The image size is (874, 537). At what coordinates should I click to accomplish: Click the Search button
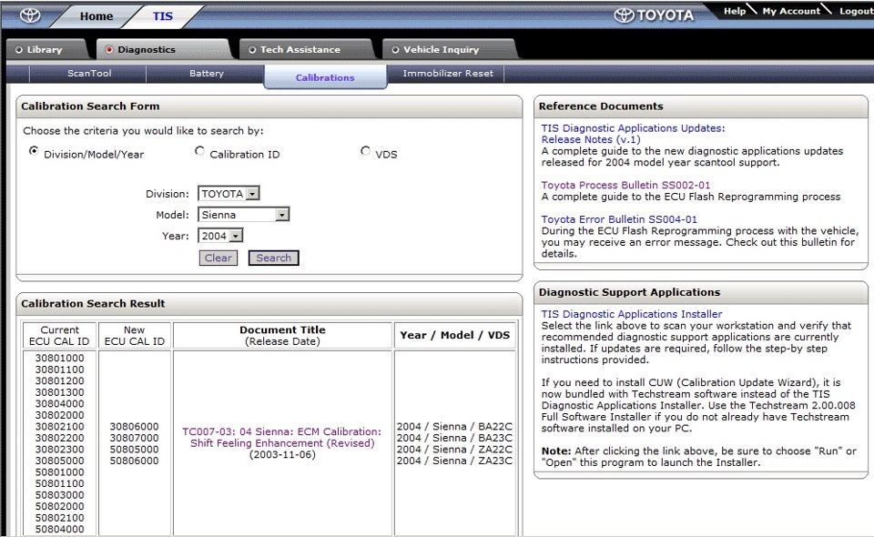point(274,258)
